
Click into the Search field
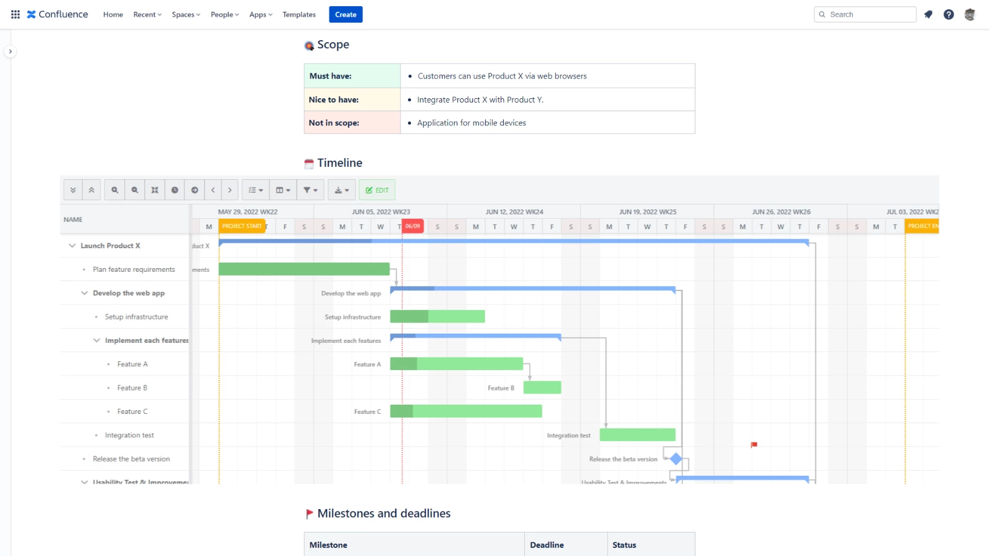click(865, 14)
